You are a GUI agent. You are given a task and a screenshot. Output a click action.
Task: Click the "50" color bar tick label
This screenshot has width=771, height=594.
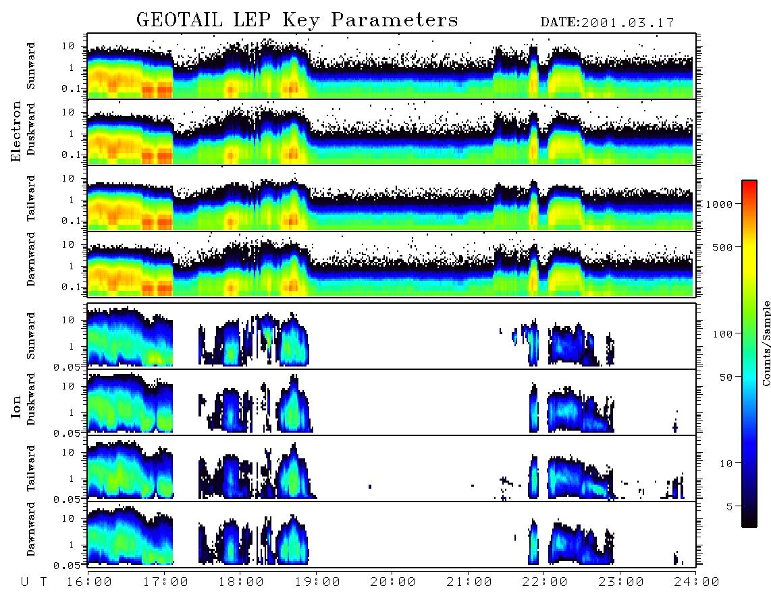(726, 377)
